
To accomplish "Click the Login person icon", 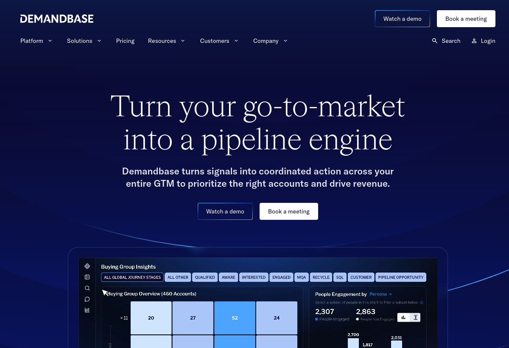I will coord(474,41).
